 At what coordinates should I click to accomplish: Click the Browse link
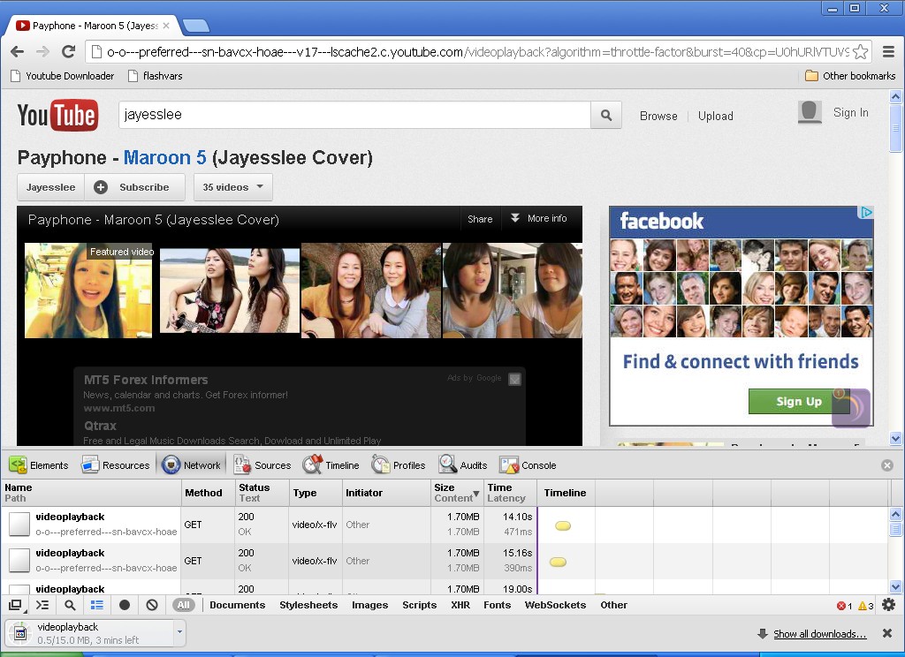click(658, 116)
